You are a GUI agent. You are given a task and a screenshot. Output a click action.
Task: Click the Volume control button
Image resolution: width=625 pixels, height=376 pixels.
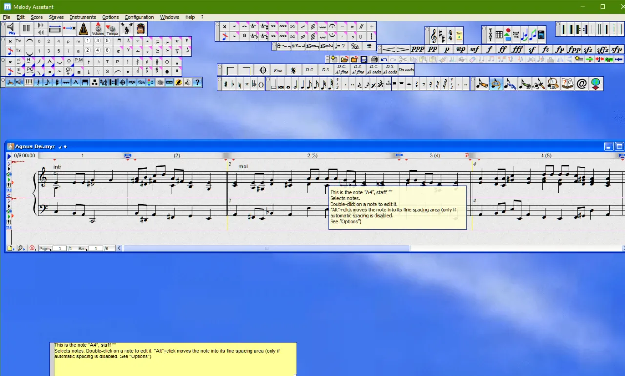(98, 29)
